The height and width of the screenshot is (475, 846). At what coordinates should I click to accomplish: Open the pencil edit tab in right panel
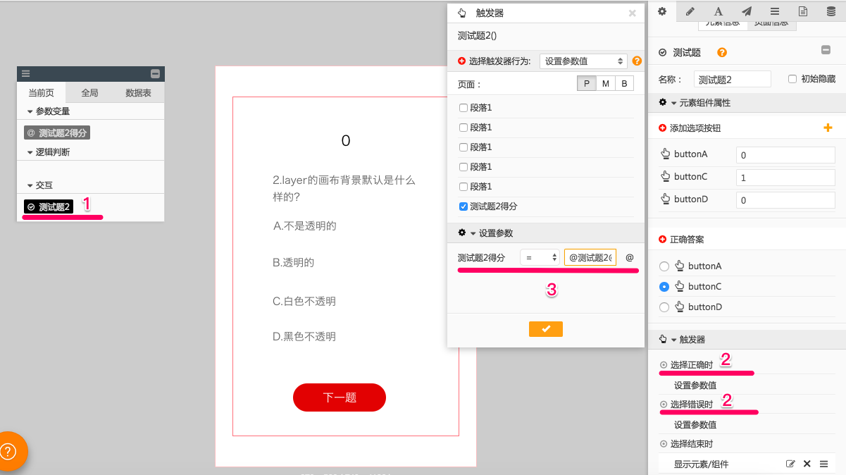click(690, 11)
